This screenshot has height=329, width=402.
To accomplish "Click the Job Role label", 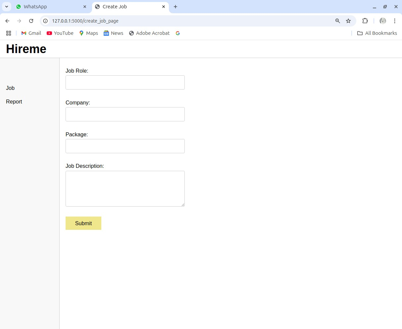I will point(77,71).
